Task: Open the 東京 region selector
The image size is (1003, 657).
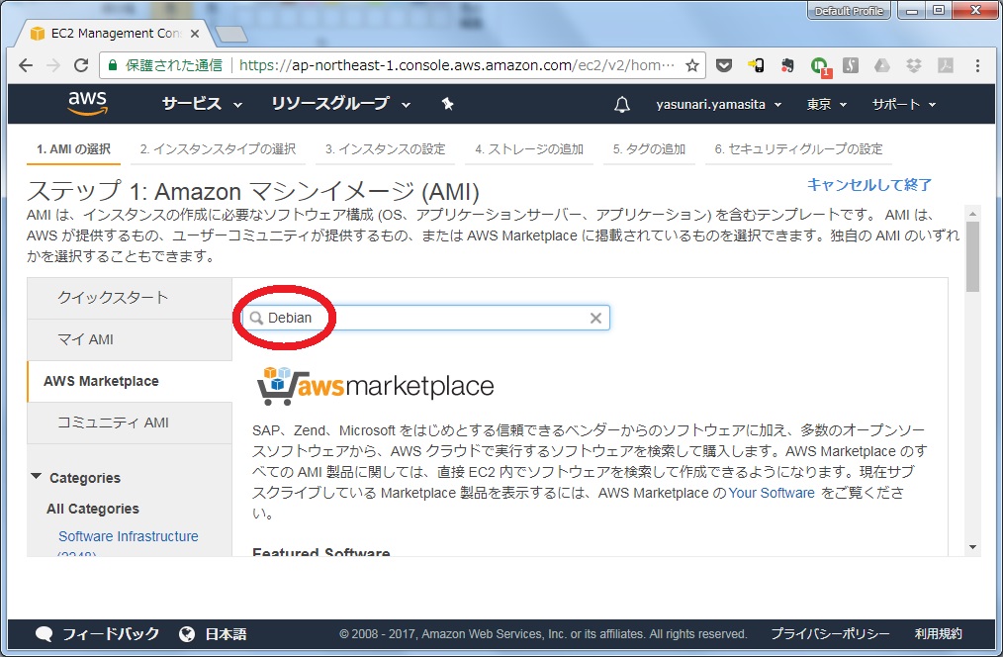Action: pos(827,104)
